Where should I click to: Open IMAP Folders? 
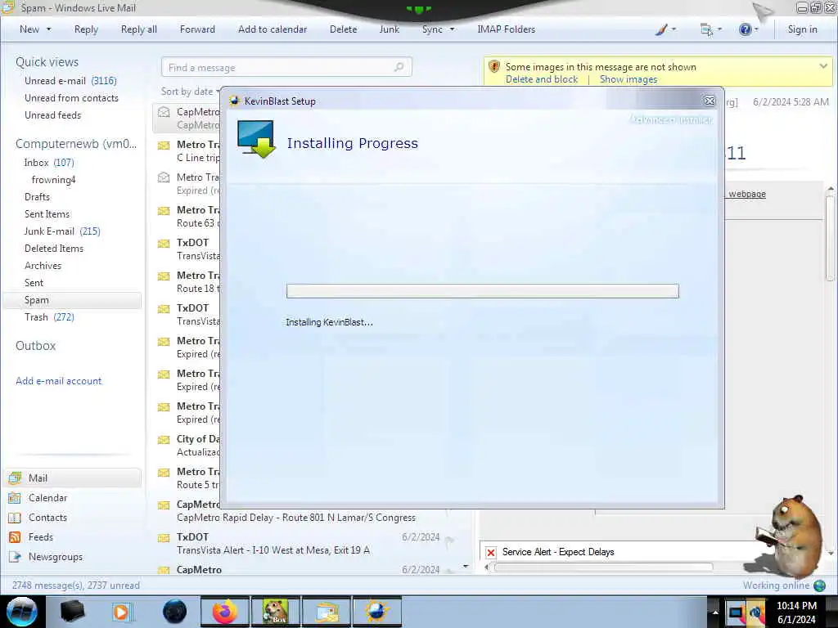tap(506, 29)
